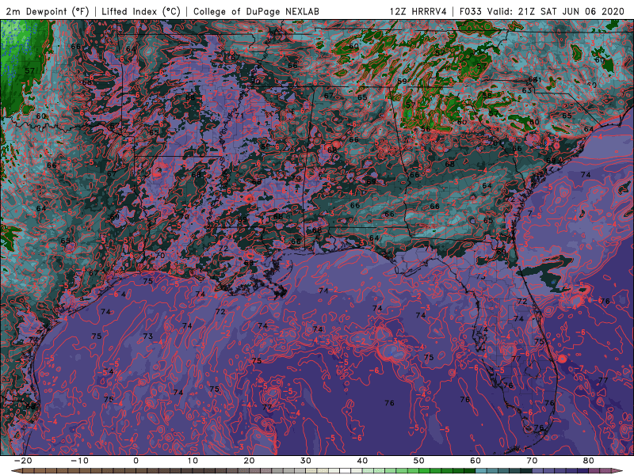Viewport: 634px width, 475px height.
Task: Click the 60 value on the color scale
Action: [x=475, y=461]
